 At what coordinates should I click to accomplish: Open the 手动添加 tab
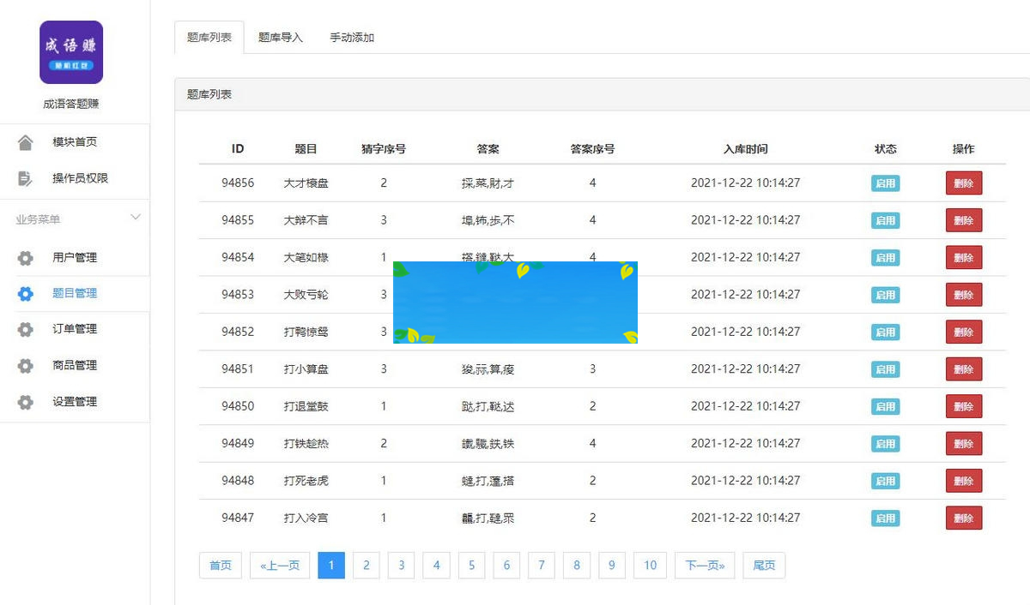(x=351, y=37)
